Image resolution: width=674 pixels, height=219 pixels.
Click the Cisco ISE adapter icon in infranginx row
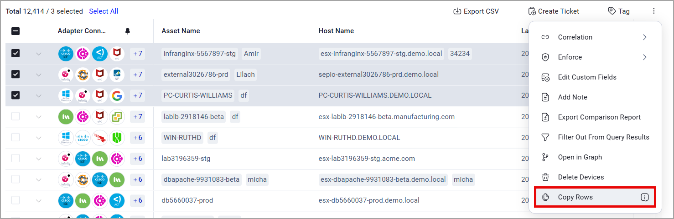point(66,54)
